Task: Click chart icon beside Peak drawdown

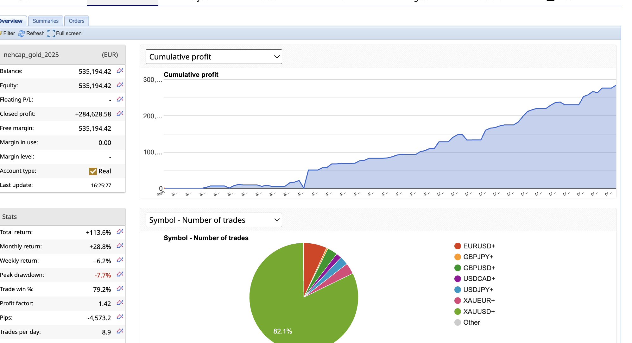Action: pyautogui.click(x=120, y=274)
